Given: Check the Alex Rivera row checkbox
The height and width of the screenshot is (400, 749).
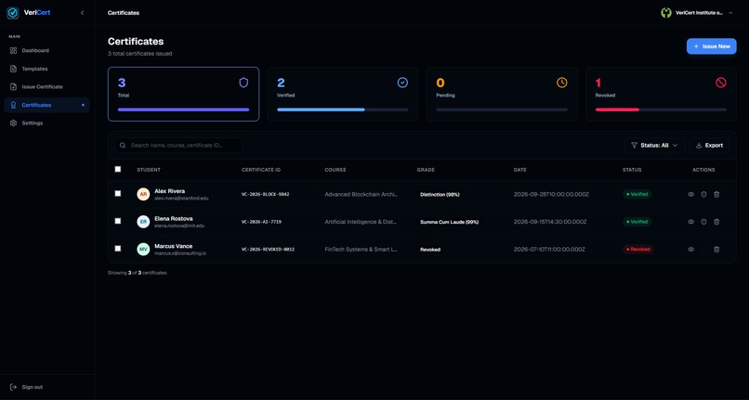Looking at the screenshot, I should tap(118, 193).
